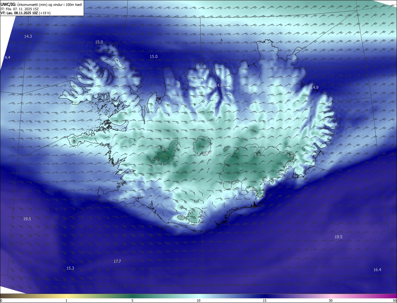Click the 14.4 value label at the map edge
Viewport: 397px width, 303px height.
(x=6, y=58)
